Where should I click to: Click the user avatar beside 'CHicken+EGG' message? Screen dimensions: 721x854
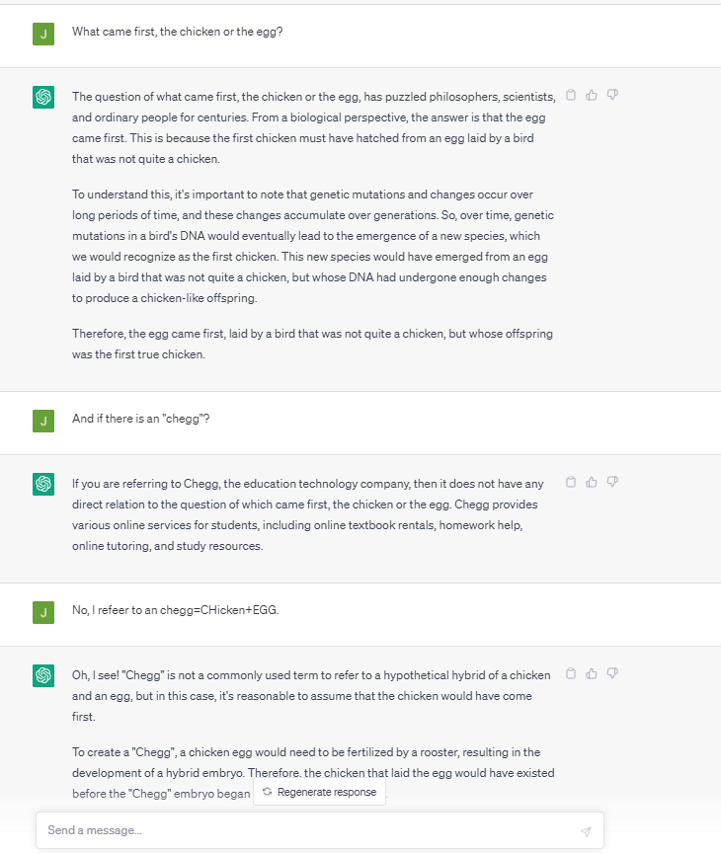coord(43,611)
